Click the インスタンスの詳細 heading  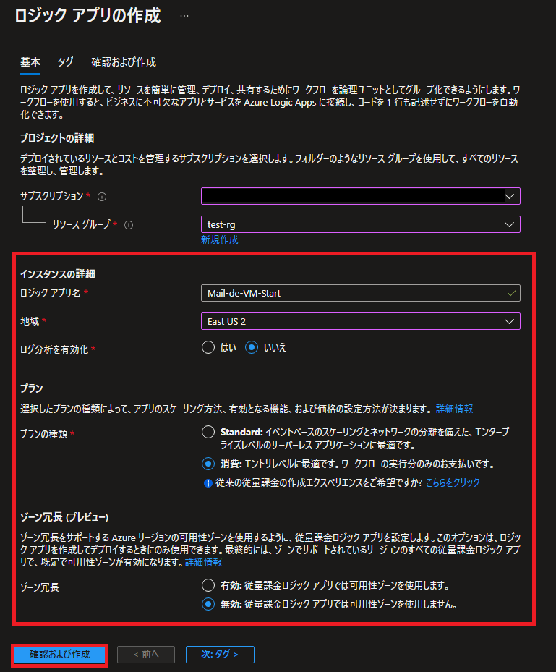[x=58, y=274]
